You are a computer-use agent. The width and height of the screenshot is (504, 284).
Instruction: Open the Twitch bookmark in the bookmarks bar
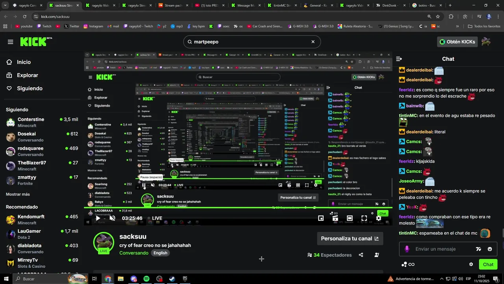tap(44, 26)
